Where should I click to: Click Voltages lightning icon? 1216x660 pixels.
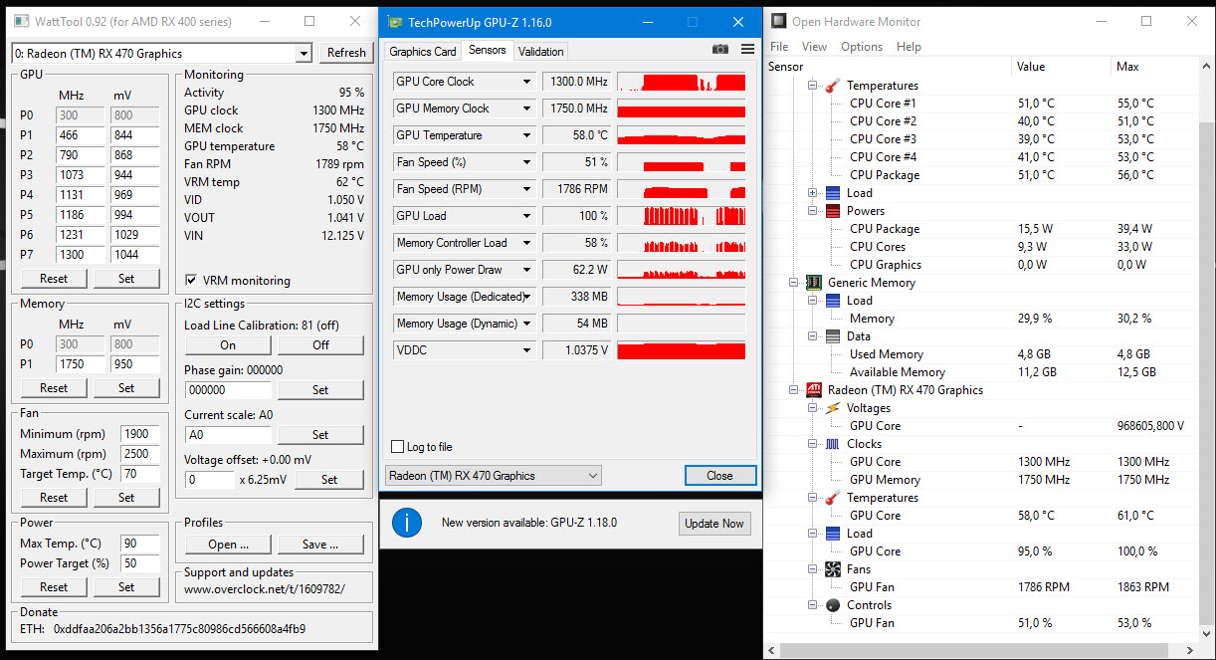click(832, 408)
